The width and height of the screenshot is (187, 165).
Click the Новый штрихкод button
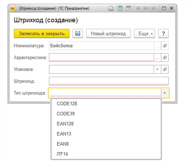coord(108,33)
